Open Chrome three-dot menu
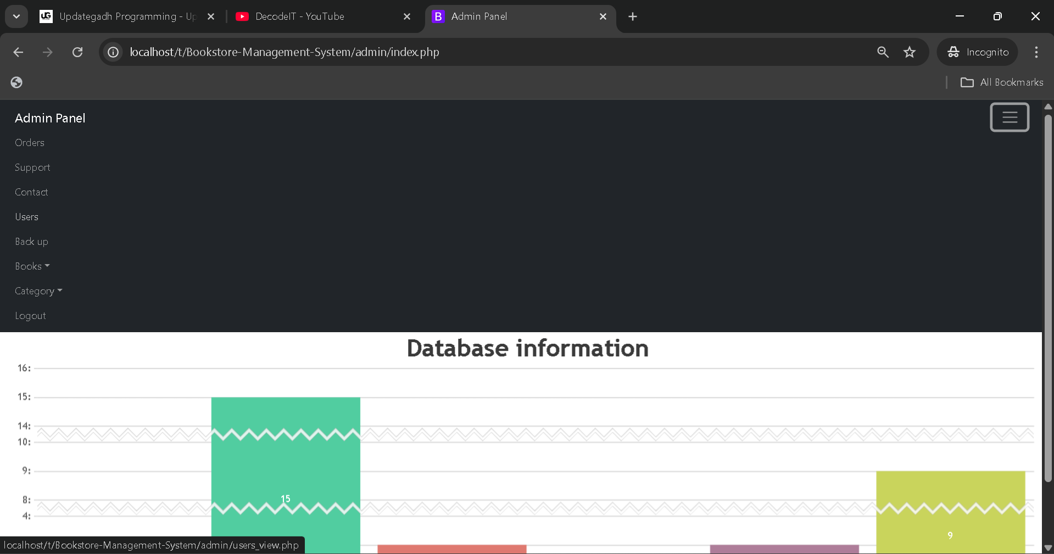 coord(1036,52)
